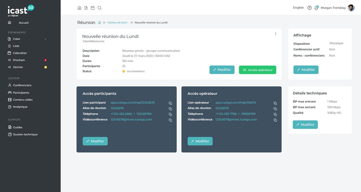Viewport: 361px width, 192px height.
Task: Open link app.icastgo.com/m/p/12345678
Action: coord(133,103)
